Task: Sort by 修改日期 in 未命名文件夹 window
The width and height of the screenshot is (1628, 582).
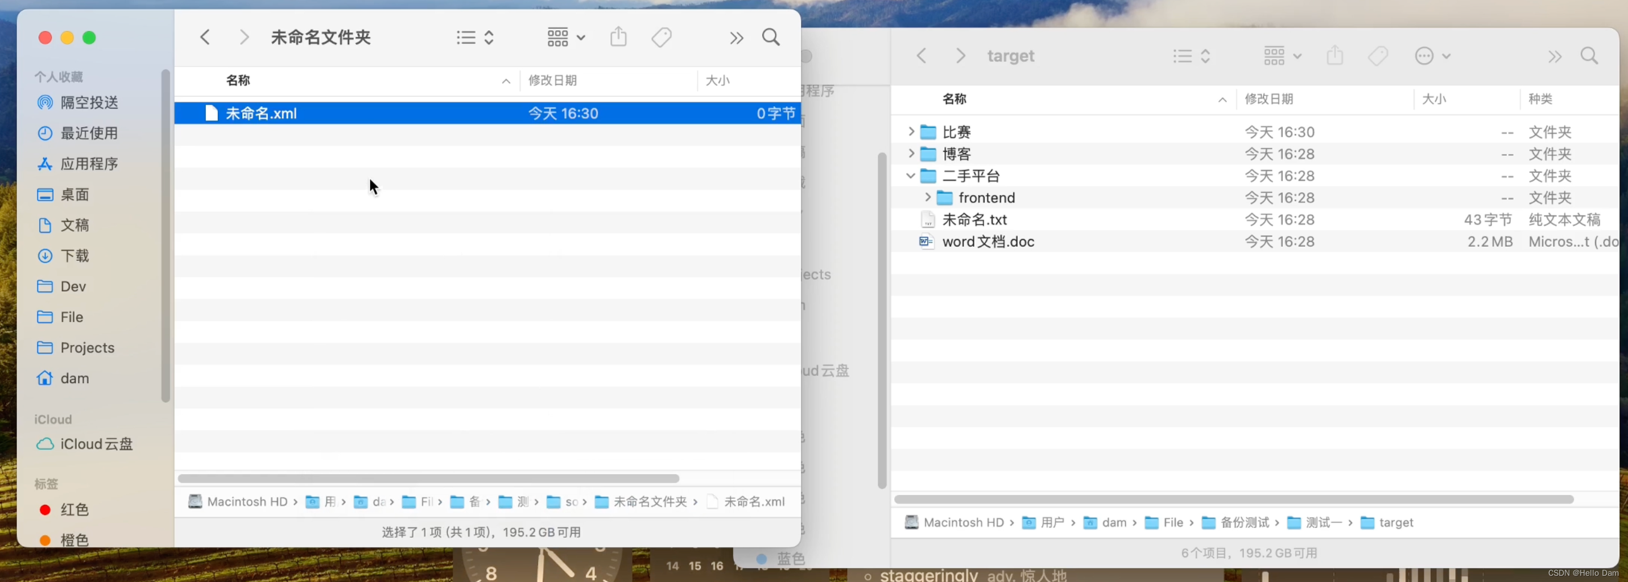Action: pyautogui.click(x=553, y=80)
